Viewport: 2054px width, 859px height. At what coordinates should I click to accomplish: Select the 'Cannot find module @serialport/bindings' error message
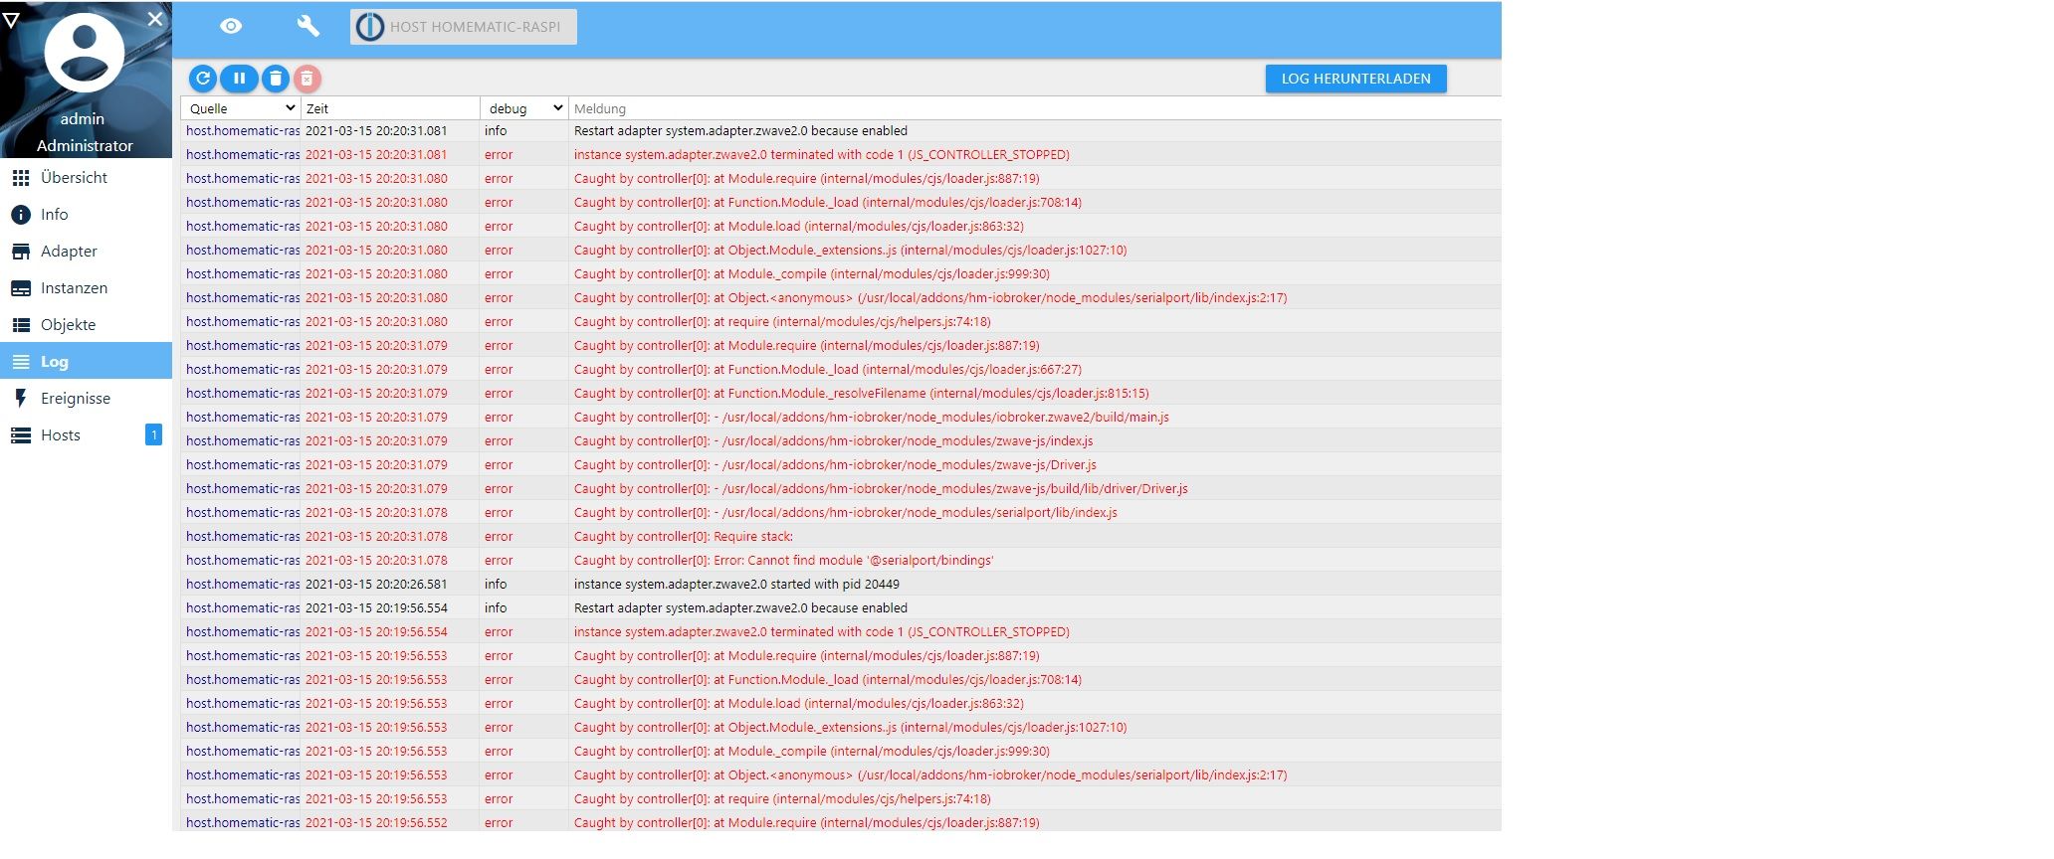[x=783, y=560]
